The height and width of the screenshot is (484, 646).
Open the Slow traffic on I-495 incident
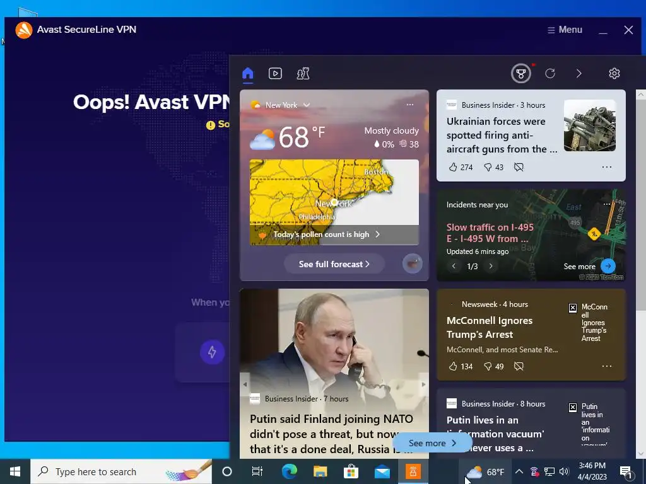(x=490, y=233)
